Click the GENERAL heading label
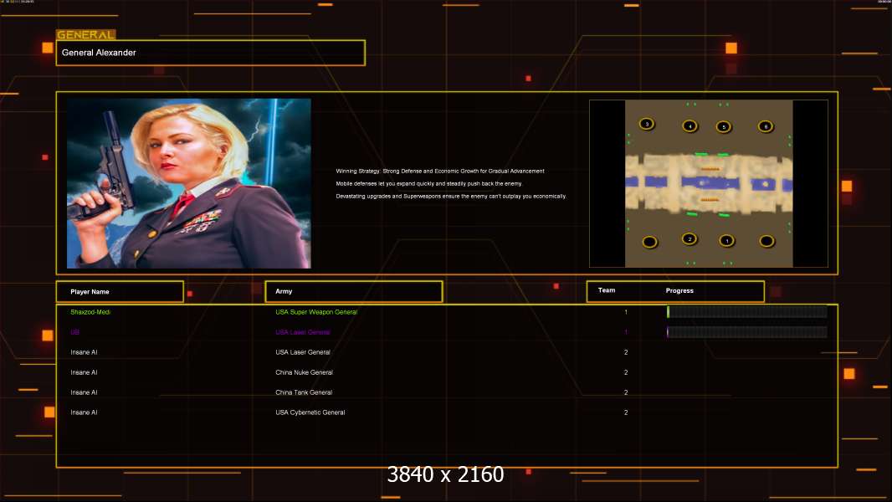892x502 pixels. pyautogui.click(x=86, y=34)
